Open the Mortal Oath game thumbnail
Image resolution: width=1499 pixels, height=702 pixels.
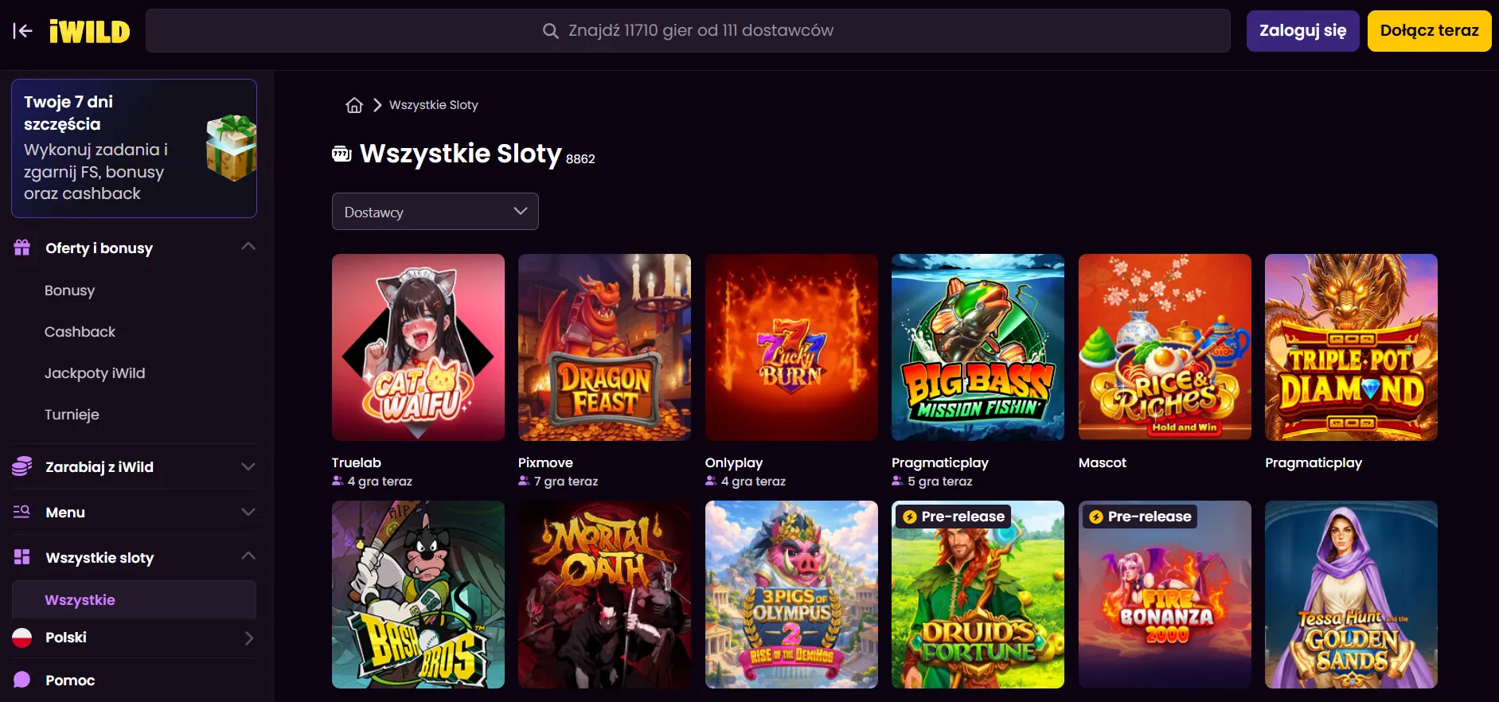pos(604,595)
